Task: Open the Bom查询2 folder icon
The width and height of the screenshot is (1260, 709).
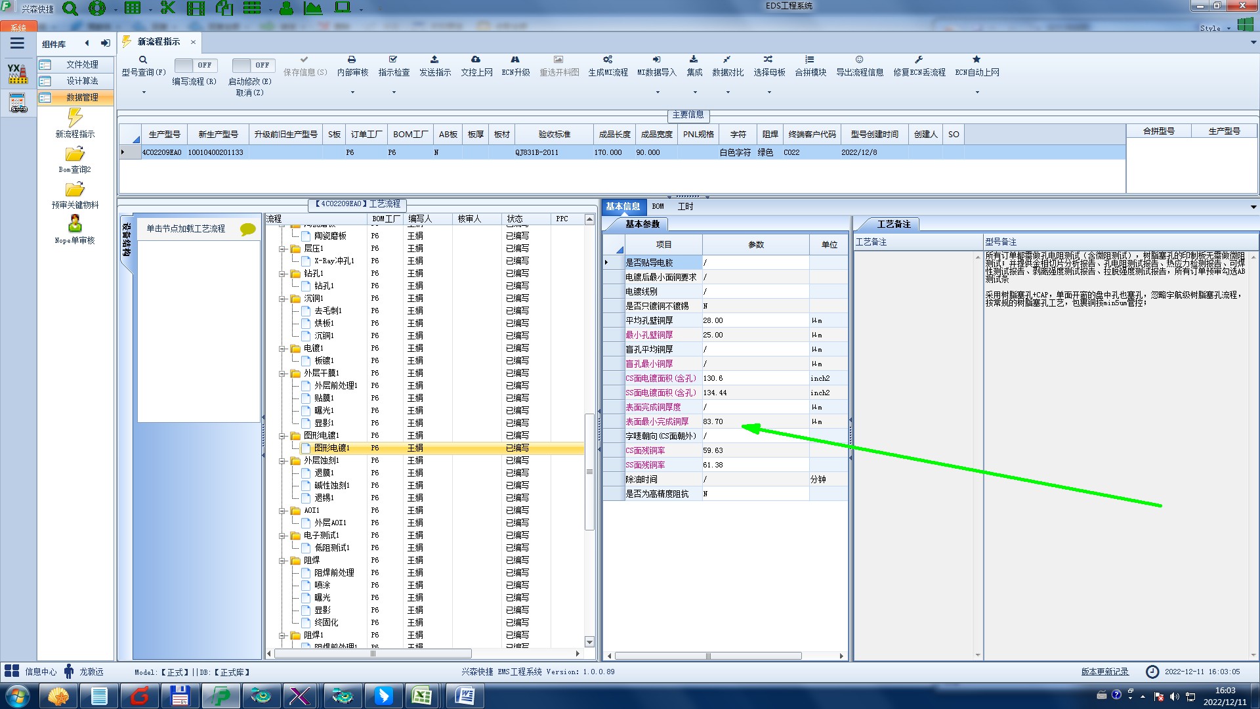Action: point(75,154)
